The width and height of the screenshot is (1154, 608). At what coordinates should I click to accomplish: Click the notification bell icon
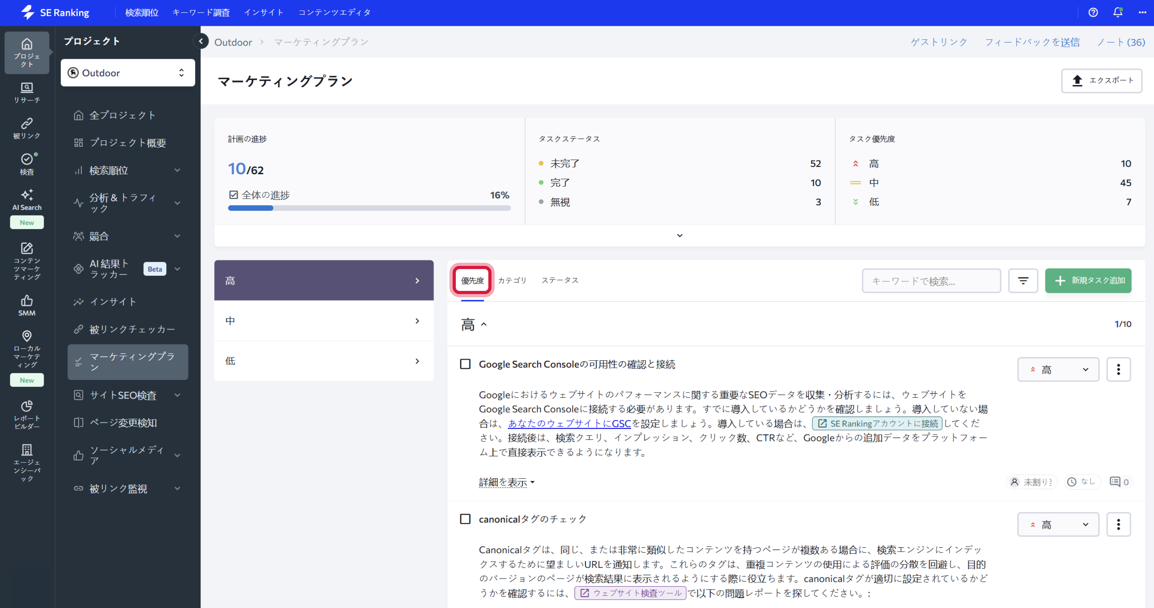(1117, 12)
